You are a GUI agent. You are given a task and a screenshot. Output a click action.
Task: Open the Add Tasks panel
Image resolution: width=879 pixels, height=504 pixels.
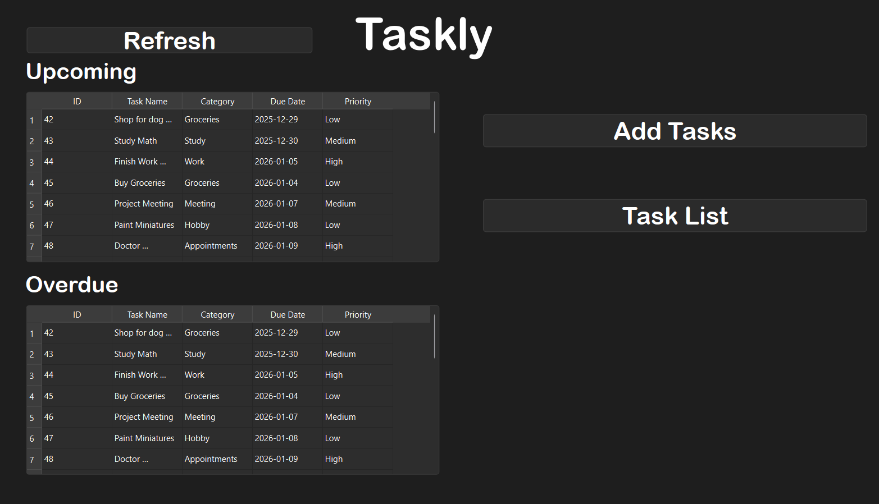[674, 131]
